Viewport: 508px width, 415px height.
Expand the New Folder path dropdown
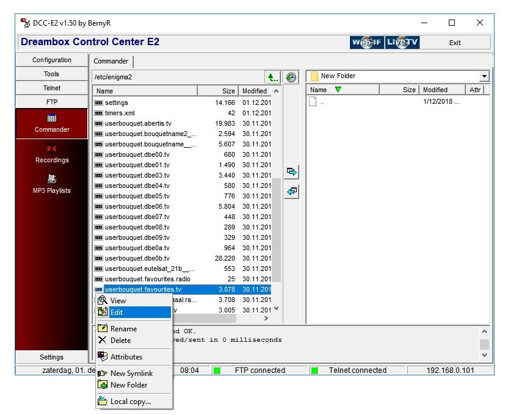point(484,76)
